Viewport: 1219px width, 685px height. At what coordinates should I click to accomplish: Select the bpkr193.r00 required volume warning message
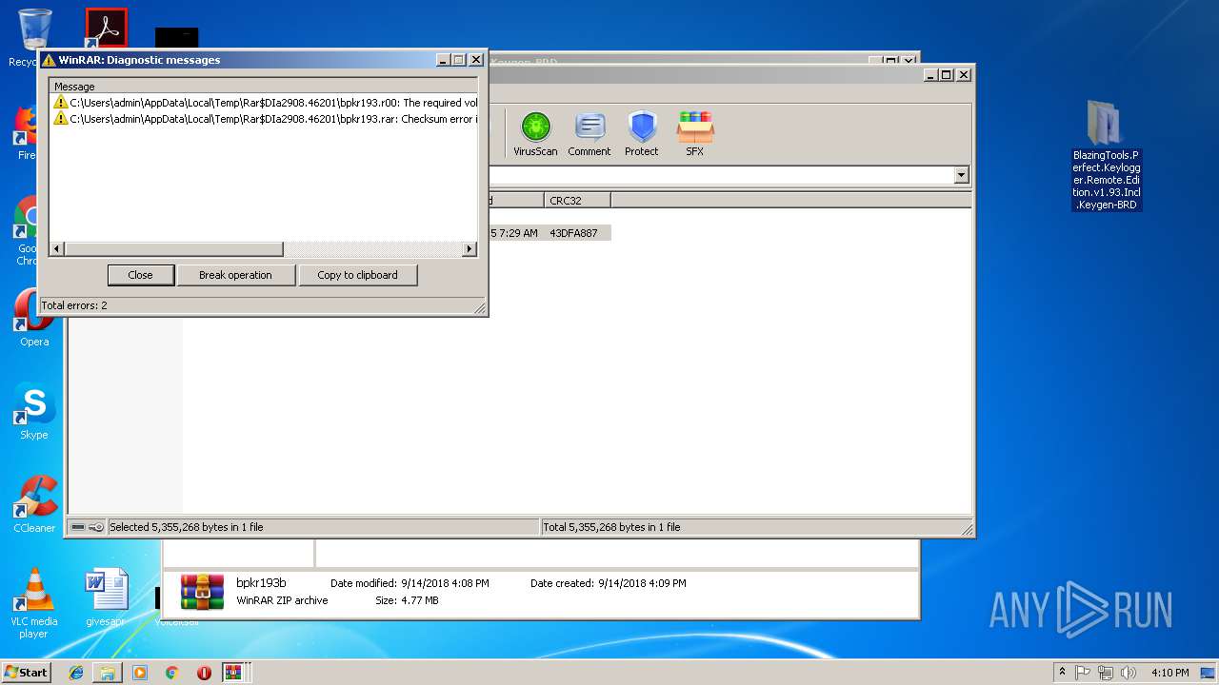(x=265, y=103)
